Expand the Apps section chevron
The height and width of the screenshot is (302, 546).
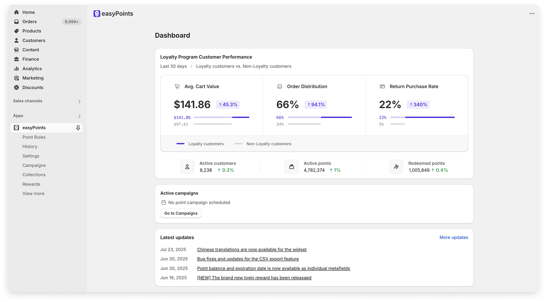coord(79,116)
